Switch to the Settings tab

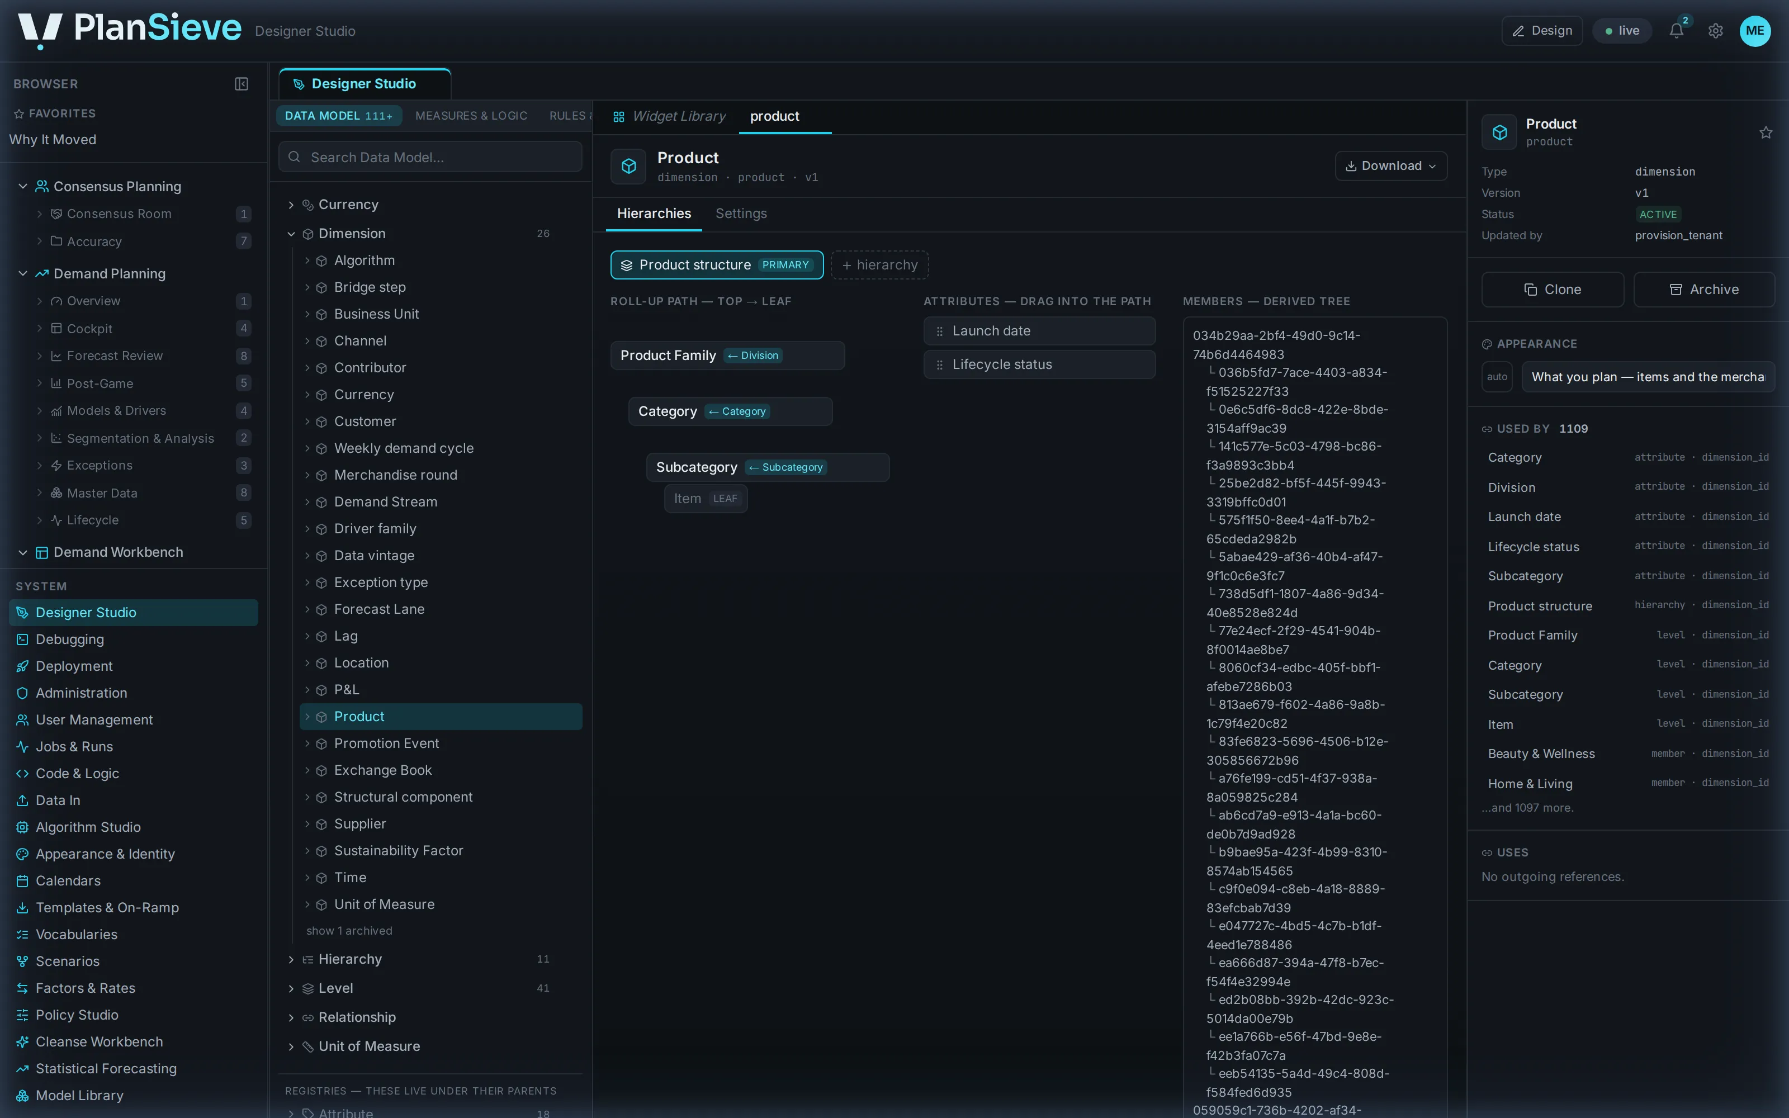[x=741, y=214]
